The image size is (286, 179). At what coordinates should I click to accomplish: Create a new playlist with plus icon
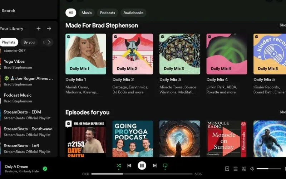tap(39, 29)
